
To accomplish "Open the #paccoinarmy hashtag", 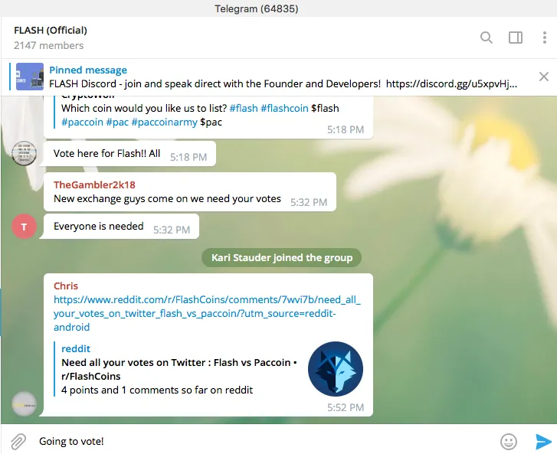I will coord(164,122).
